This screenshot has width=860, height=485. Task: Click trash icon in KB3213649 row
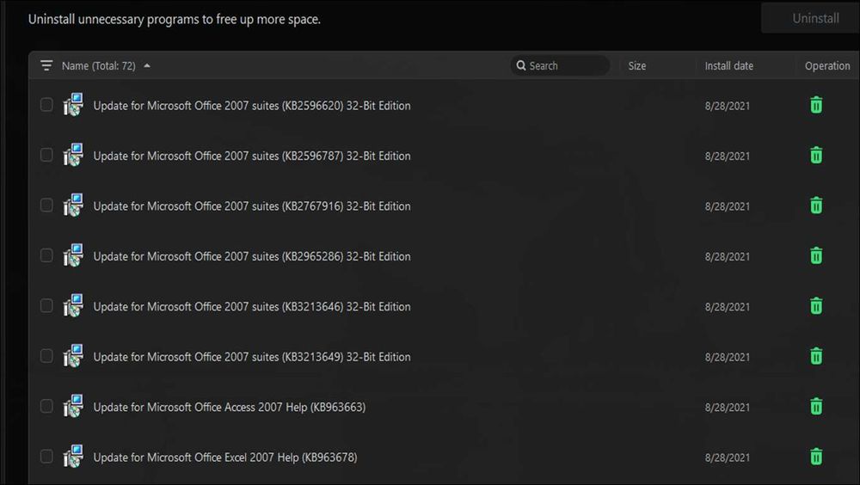[x=816, y=356]
